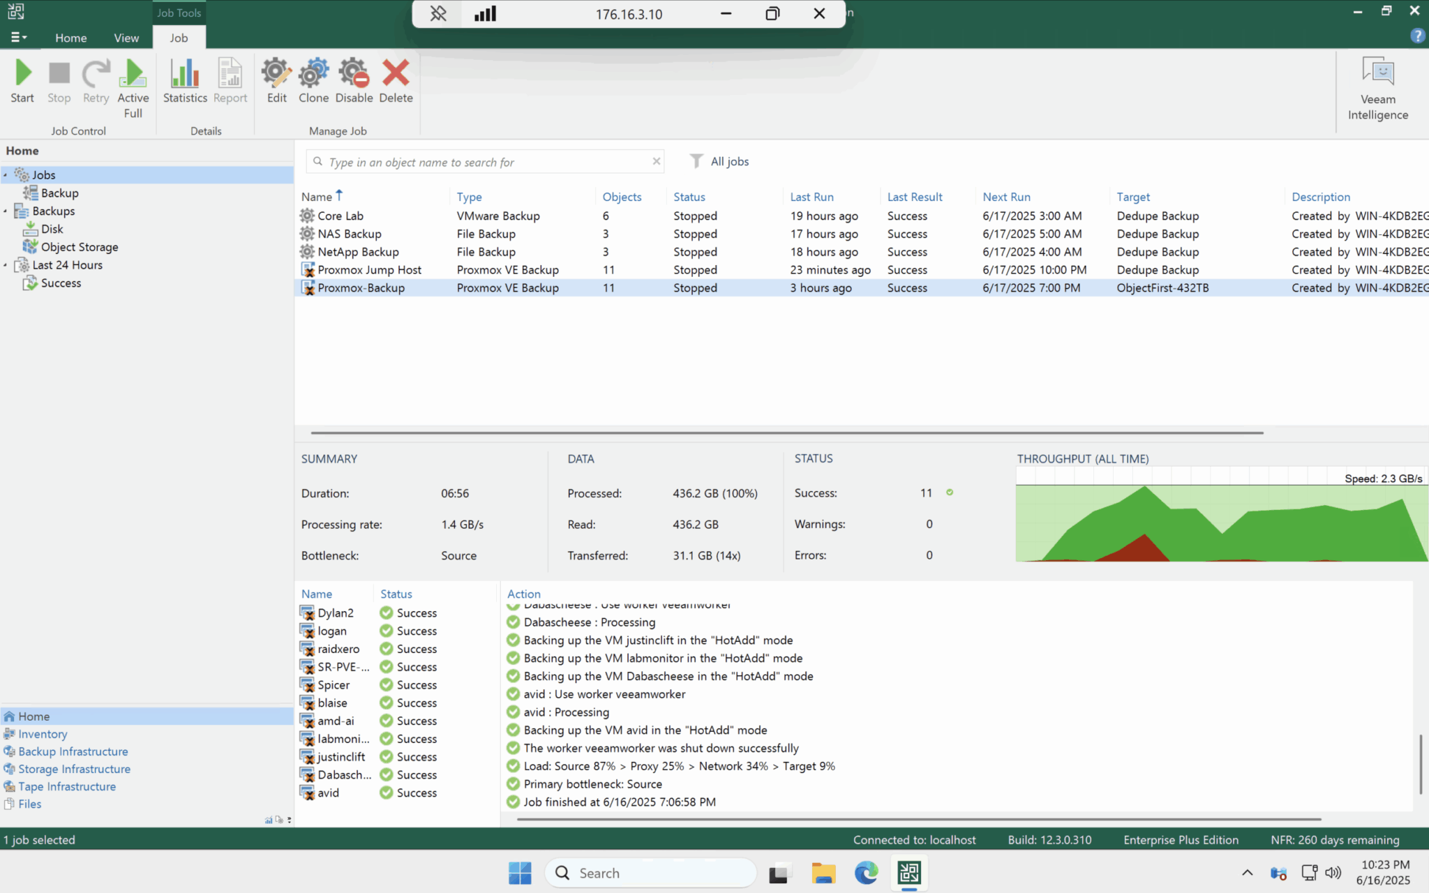The image size is (1429, 893).
Task: Open the job Report
Action: [x=230, y=81]
